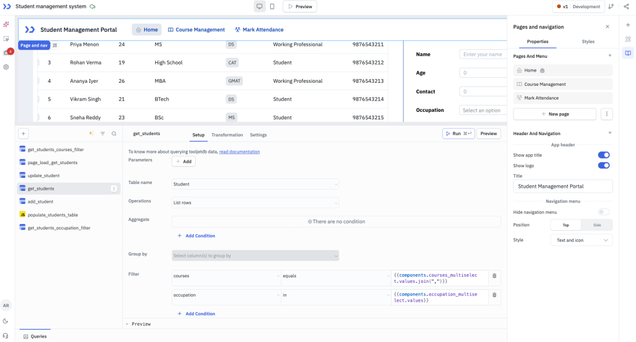
Task: Switch to desktop layout view icon
Action: (259, 6)
